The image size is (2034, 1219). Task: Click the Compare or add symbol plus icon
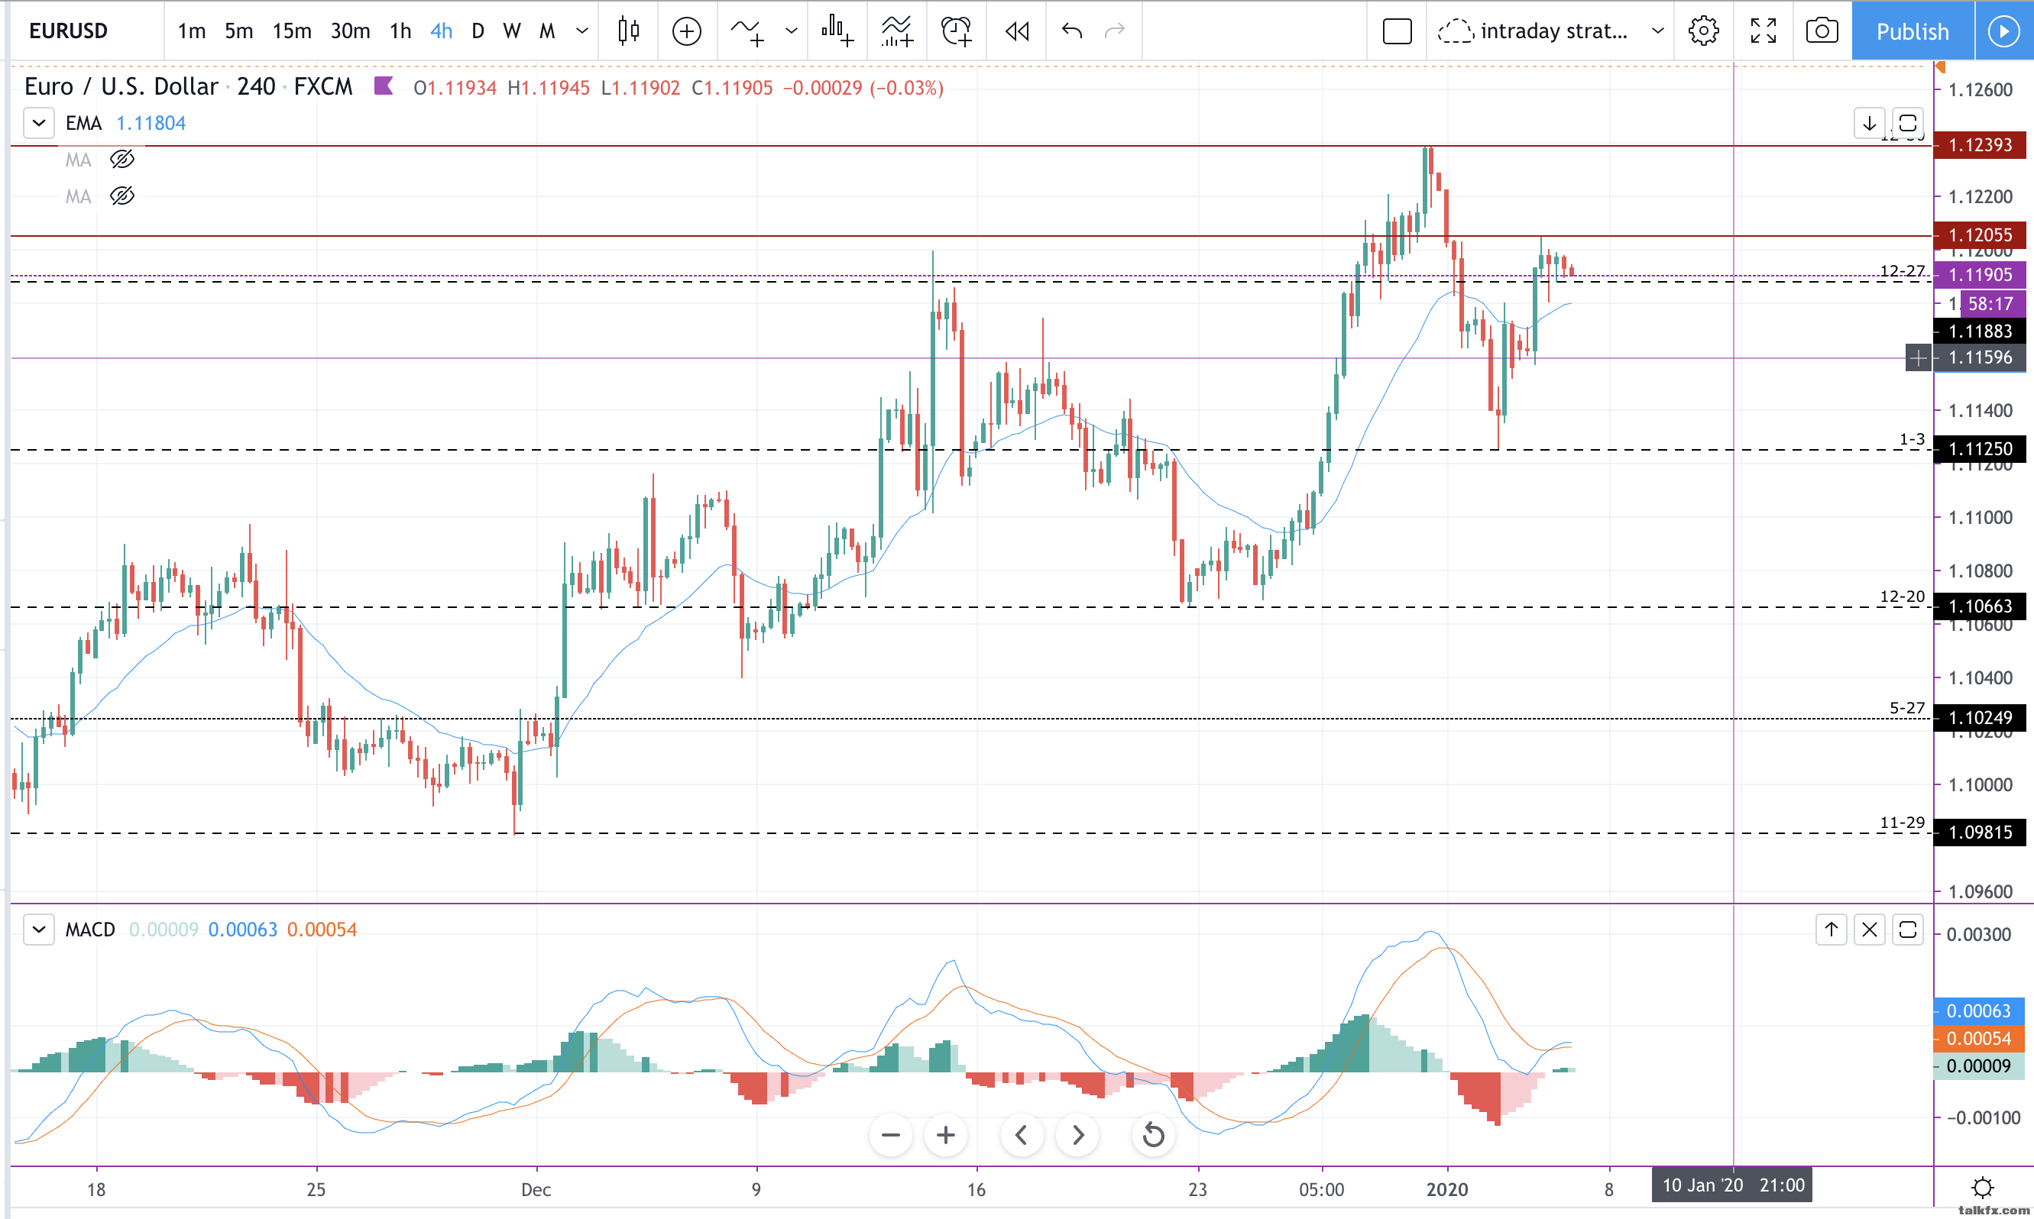[687, 31]
